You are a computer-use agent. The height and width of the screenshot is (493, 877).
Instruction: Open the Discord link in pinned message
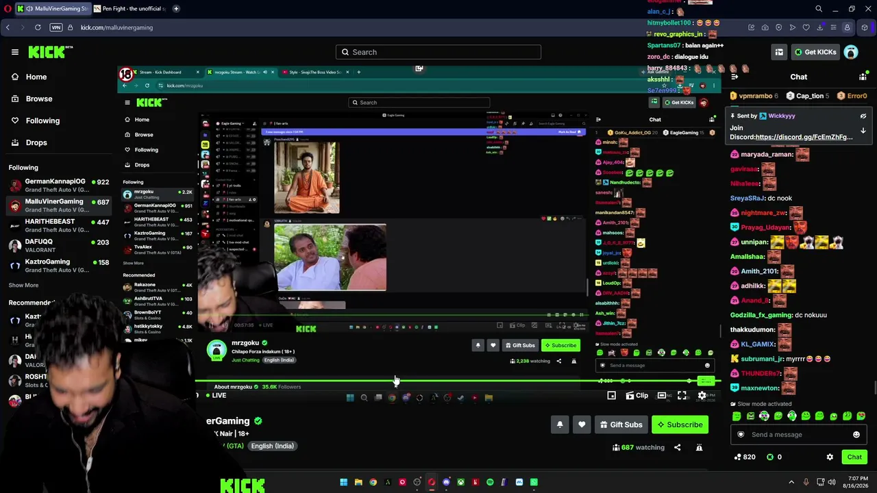pos(804,137)
